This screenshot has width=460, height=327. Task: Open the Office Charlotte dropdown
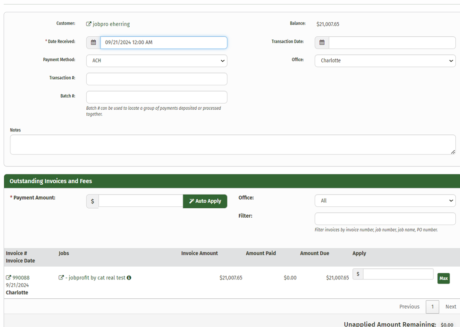point(385,61)
